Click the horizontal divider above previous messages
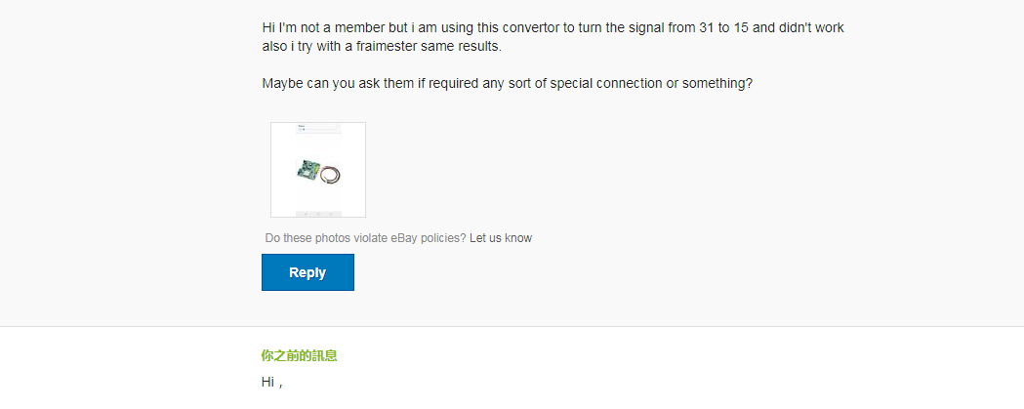 click(512, 326)
